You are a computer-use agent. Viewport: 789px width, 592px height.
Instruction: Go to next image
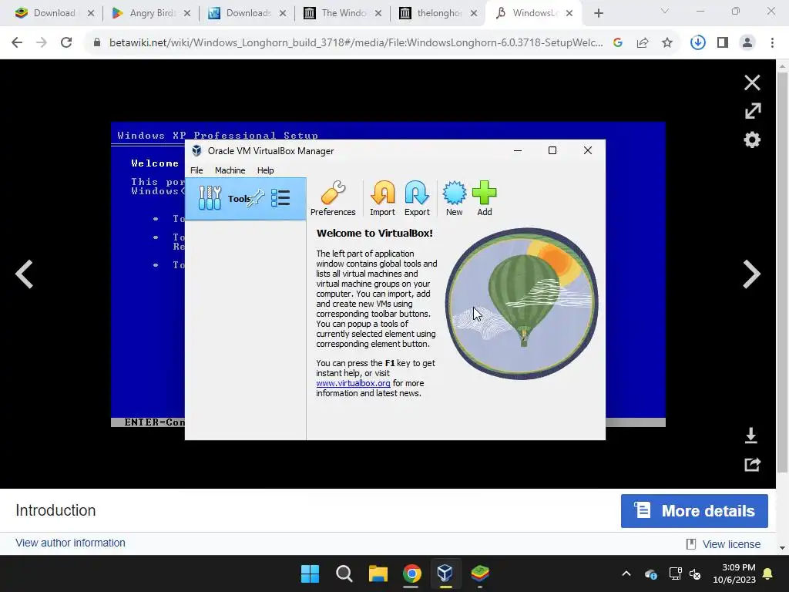click(751, 274)
